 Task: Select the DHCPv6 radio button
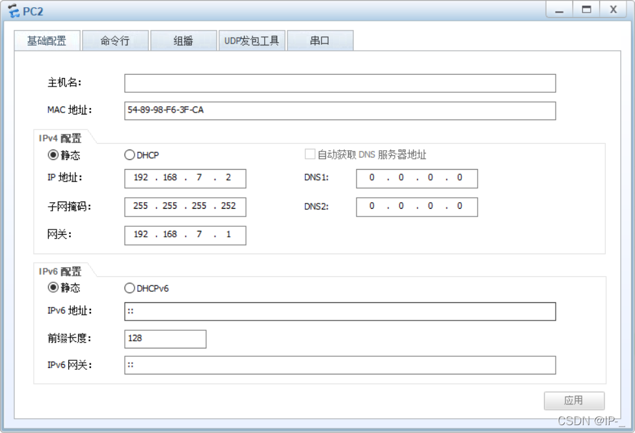click(129, 288)
